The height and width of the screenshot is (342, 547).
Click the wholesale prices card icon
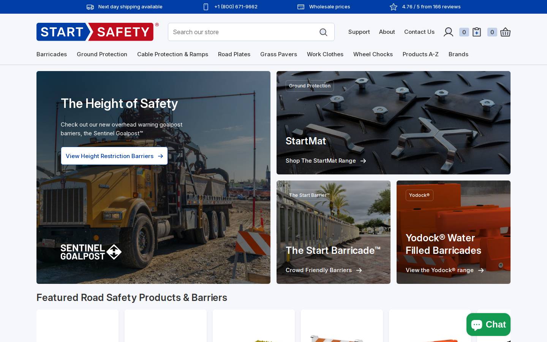pyautogui.click(x=301, y=7)
